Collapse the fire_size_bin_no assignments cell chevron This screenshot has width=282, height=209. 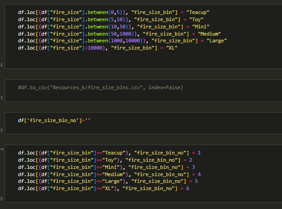coord(2,149)
